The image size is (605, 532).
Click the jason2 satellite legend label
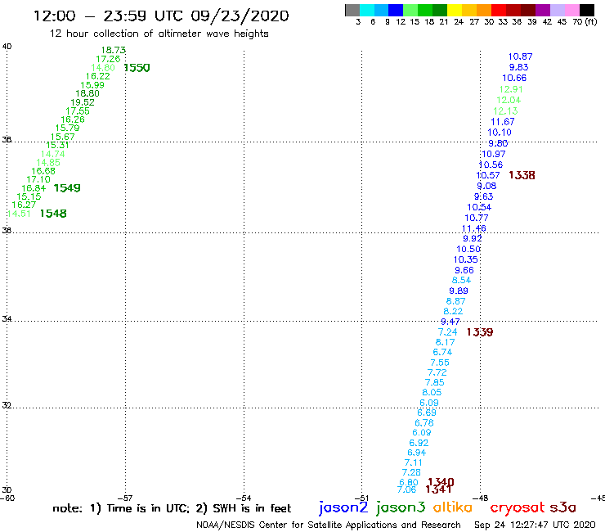pyautogui.click(x=343, y=507)
